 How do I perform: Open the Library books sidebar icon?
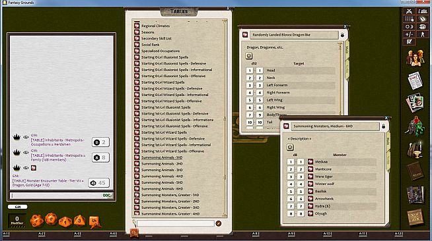(415, 195)
